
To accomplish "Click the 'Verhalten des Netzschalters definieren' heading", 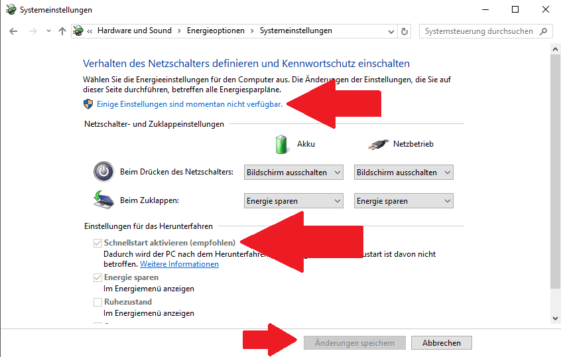I will pos(246,64).
